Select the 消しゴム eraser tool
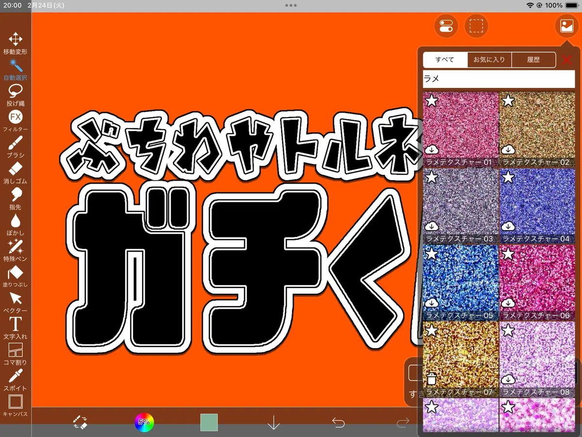582x437 pixels. 16,172
